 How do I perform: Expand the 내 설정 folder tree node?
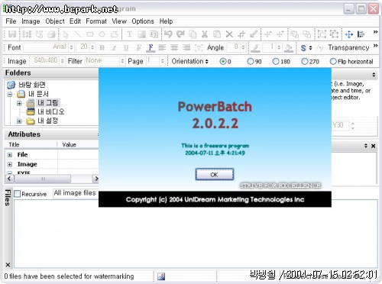tap(19, 121)
